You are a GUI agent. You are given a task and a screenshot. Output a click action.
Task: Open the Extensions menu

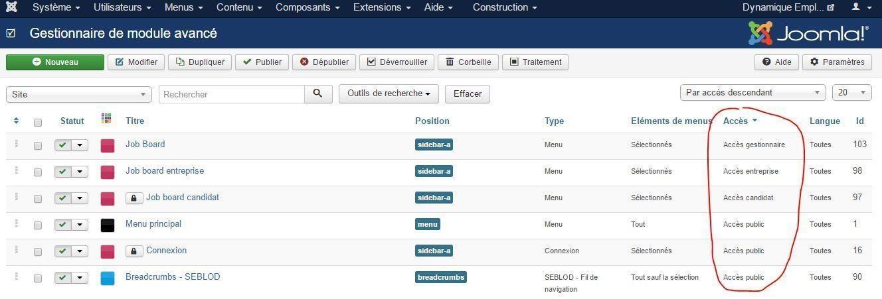coord(382,7)
